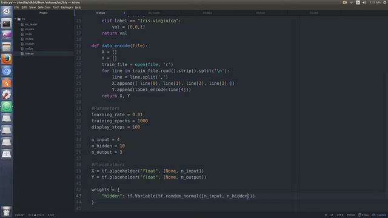Open the File menu
This screenshot has height=218, width=388.
[x=16, y=7]
